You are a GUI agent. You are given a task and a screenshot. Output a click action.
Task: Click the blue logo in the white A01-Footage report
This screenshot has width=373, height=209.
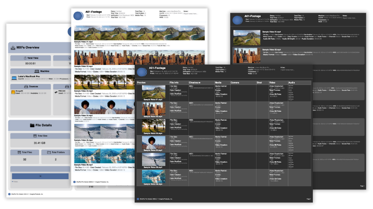tap(78, 17)
